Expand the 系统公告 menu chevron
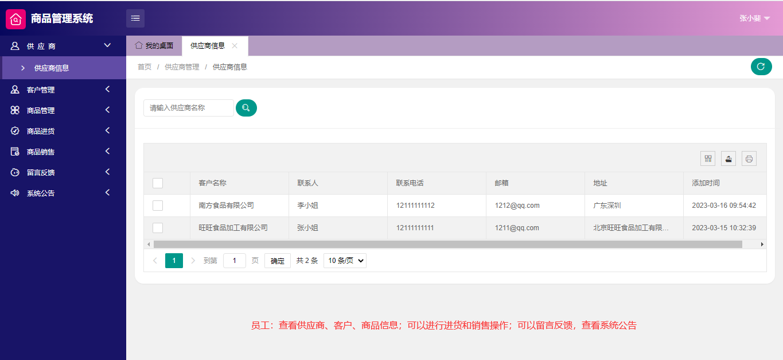This screenshot has width=783, height=360. [x=107, y=192]
